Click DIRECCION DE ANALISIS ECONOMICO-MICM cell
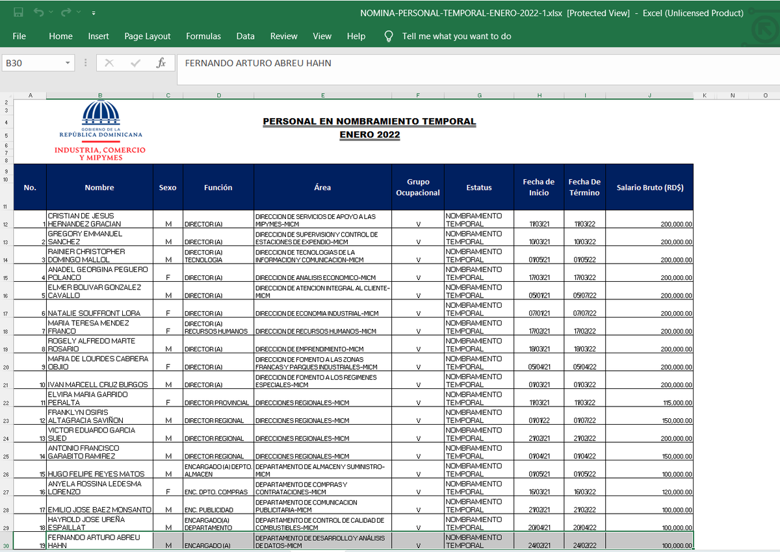The image size is (780, 552). point(322,273)
